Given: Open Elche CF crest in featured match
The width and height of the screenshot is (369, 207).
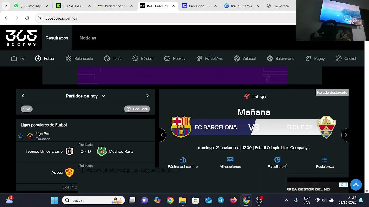Looking at the screenshot, I should coord(326,127).
